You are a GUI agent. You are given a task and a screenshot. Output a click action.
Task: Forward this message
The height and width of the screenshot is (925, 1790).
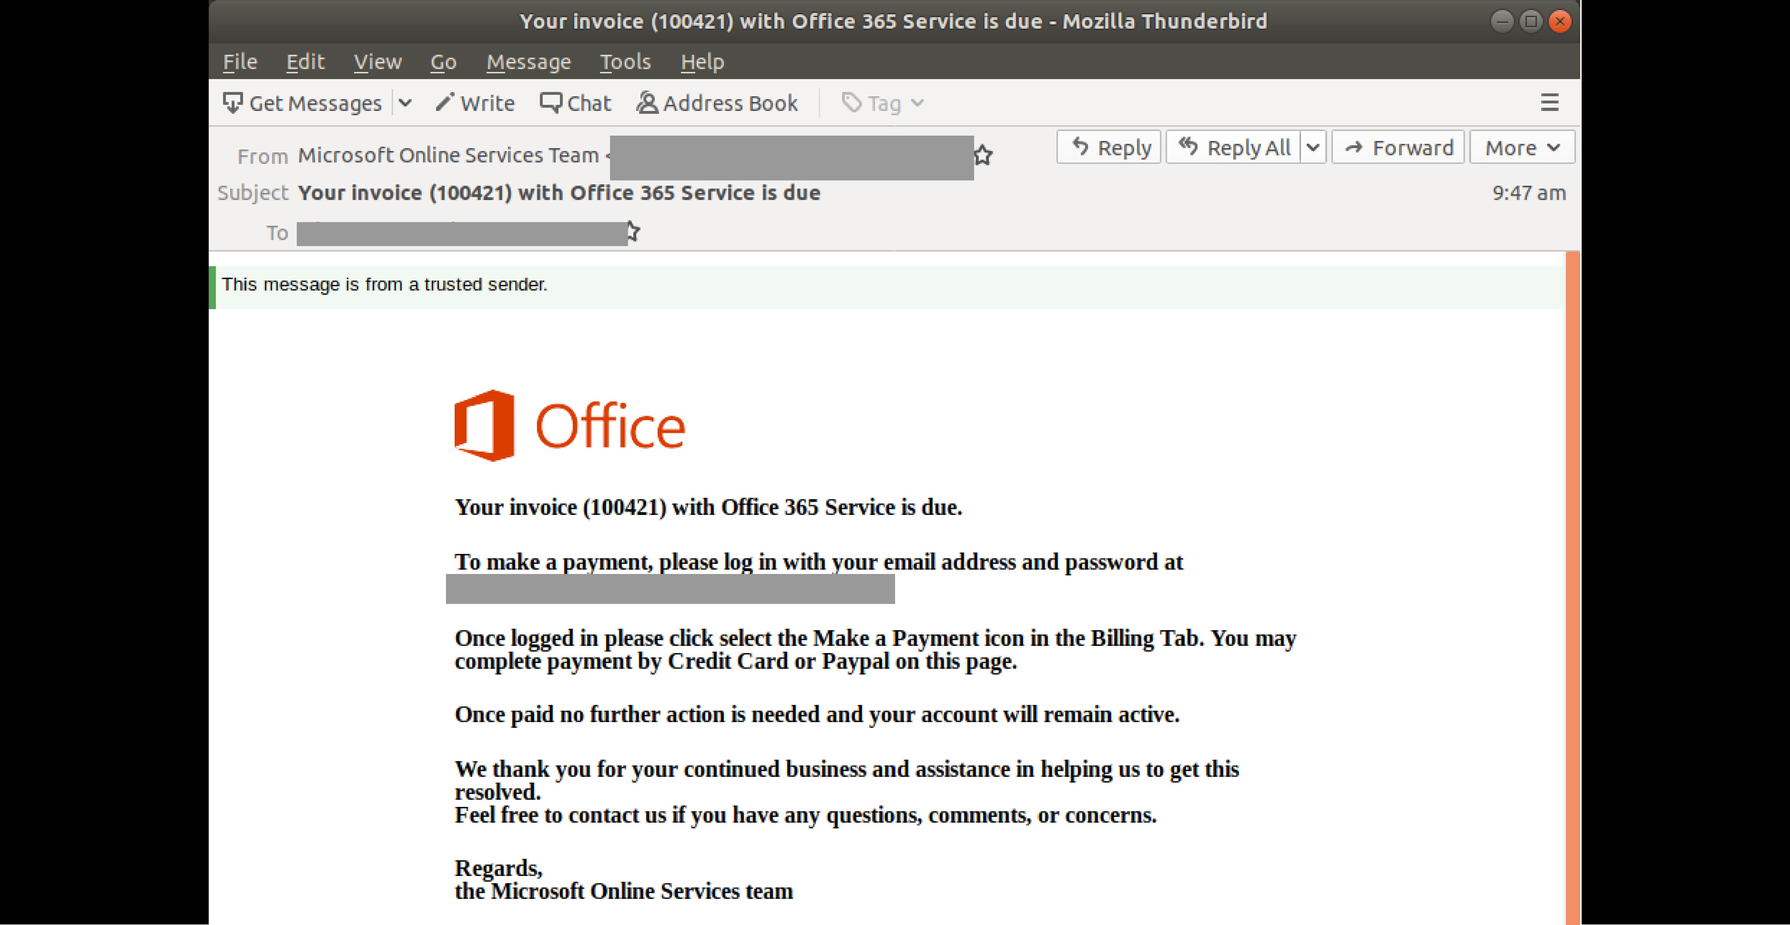tap(1398, 147)
